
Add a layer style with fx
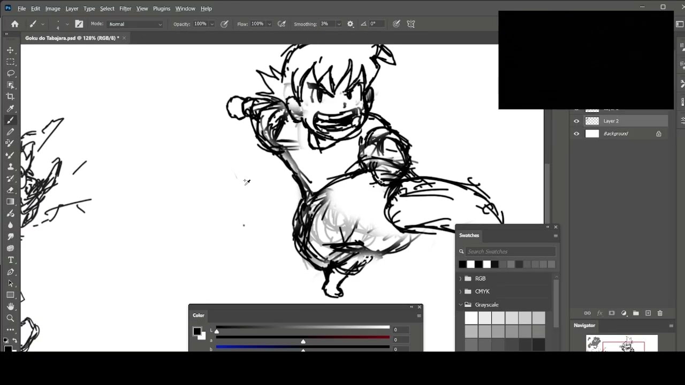click(x=599, y=313)
